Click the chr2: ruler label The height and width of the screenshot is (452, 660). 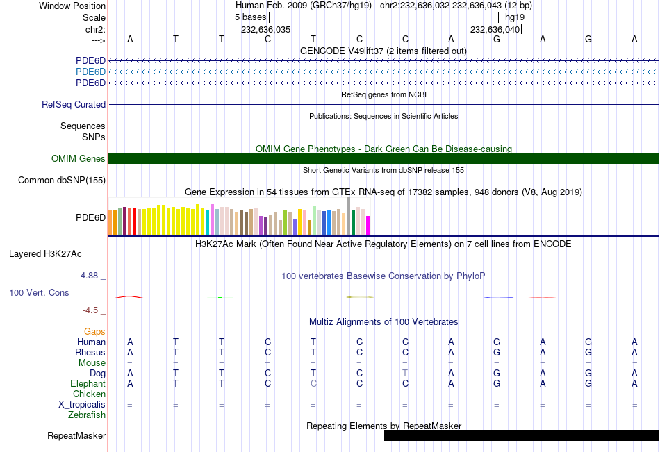[x=95, y=29]
